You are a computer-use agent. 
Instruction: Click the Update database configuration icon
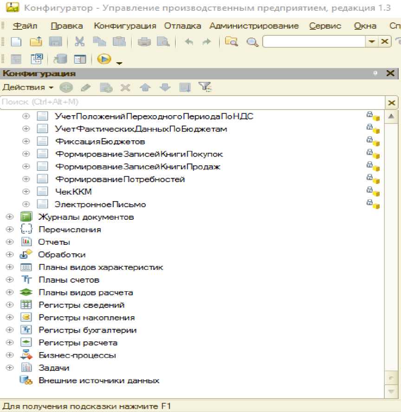(60, 59)
